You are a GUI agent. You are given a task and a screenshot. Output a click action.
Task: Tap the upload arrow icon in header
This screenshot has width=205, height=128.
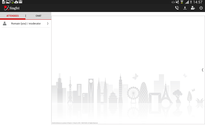pyautogui.click(x=185, y=8)
